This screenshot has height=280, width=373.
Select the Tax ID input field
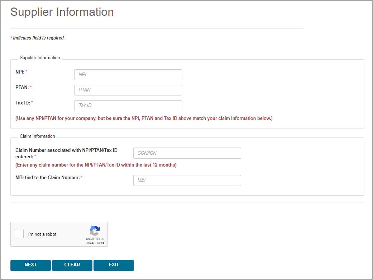pyautogui.click(x=128, y=106)
